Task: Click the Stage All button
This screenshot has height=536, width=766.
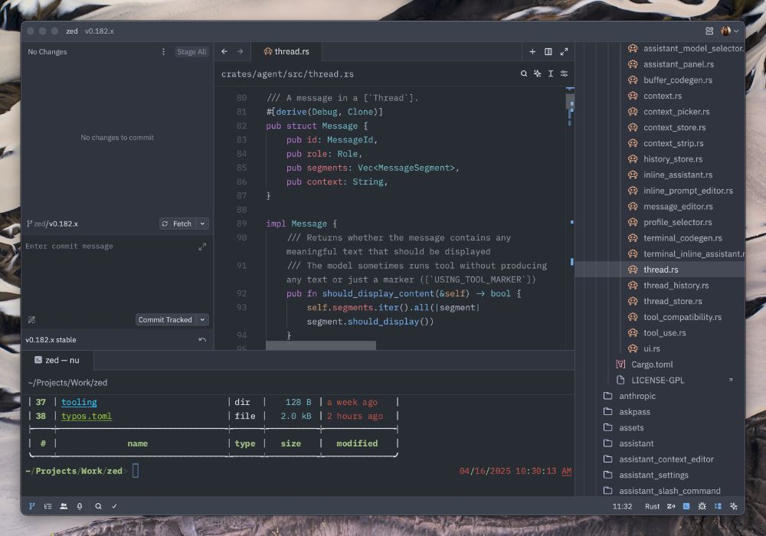Action: coord(191,52)
